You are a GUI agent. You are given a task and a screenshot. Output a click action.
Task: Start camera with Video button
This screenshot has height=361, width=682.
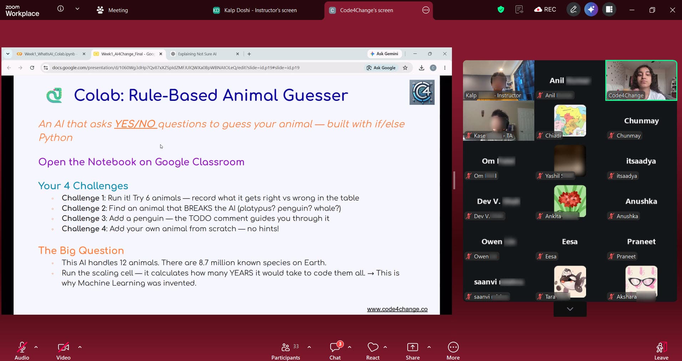pos(63,351)
